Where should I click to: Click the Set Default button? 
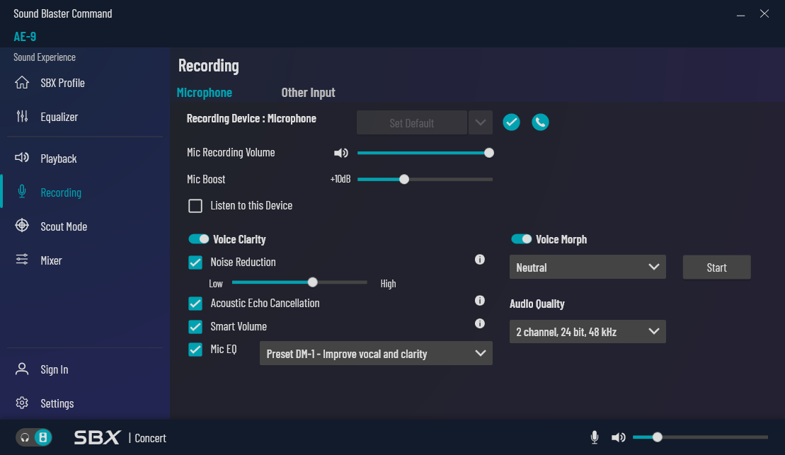pos(412,122)
